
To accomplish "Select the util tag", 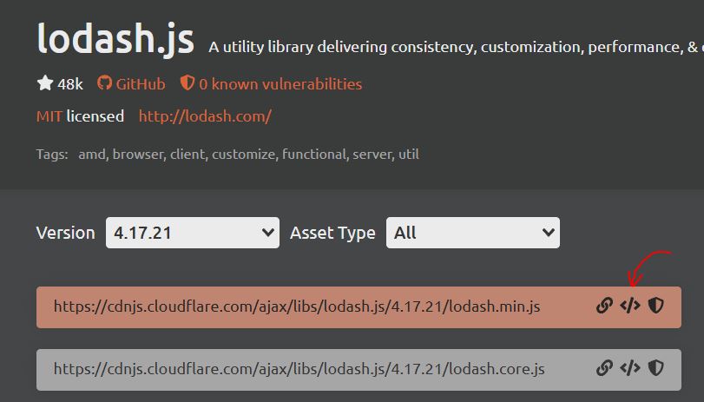I will tap(409, 154).
